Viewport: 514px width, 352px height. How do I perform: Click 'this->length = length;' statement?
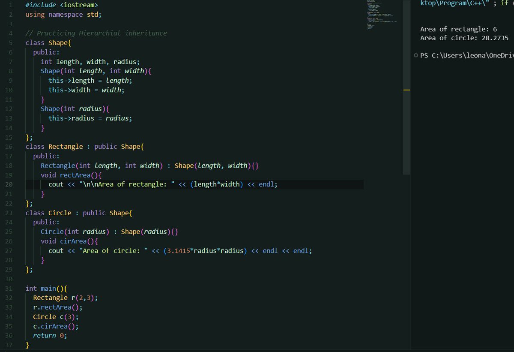point(90,81)
